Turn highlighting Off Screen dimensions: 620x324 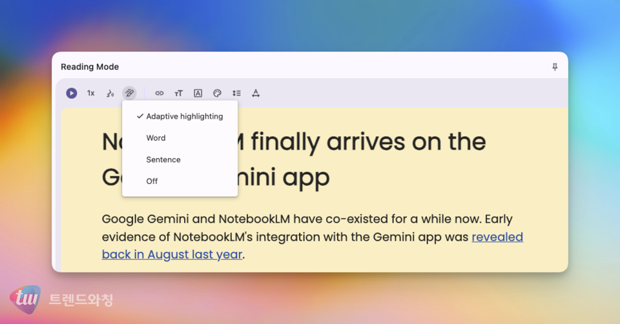click(x=152, y=181)
